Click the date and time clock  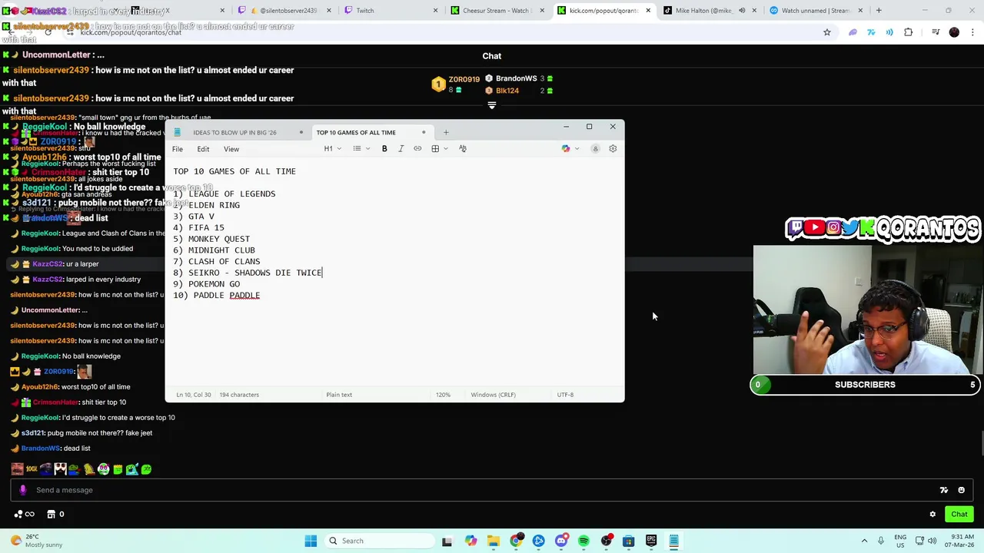tap(958, 541)
